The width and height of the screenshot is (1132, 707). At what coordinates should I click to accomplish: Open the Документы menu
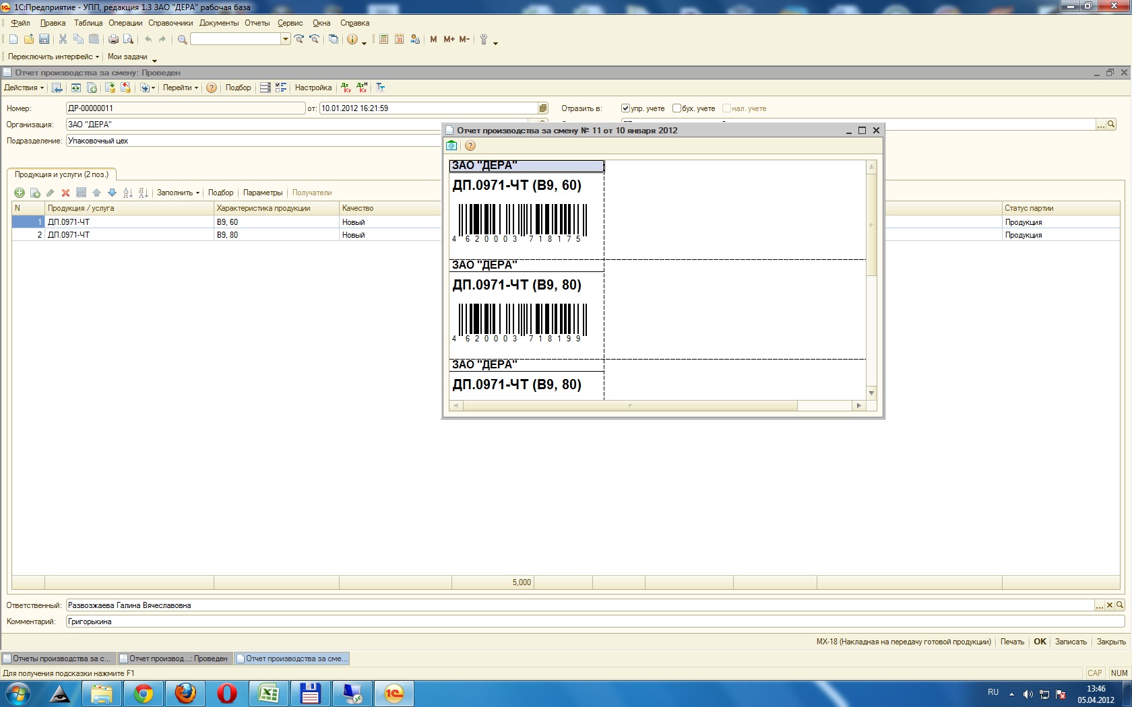[219, 23]
